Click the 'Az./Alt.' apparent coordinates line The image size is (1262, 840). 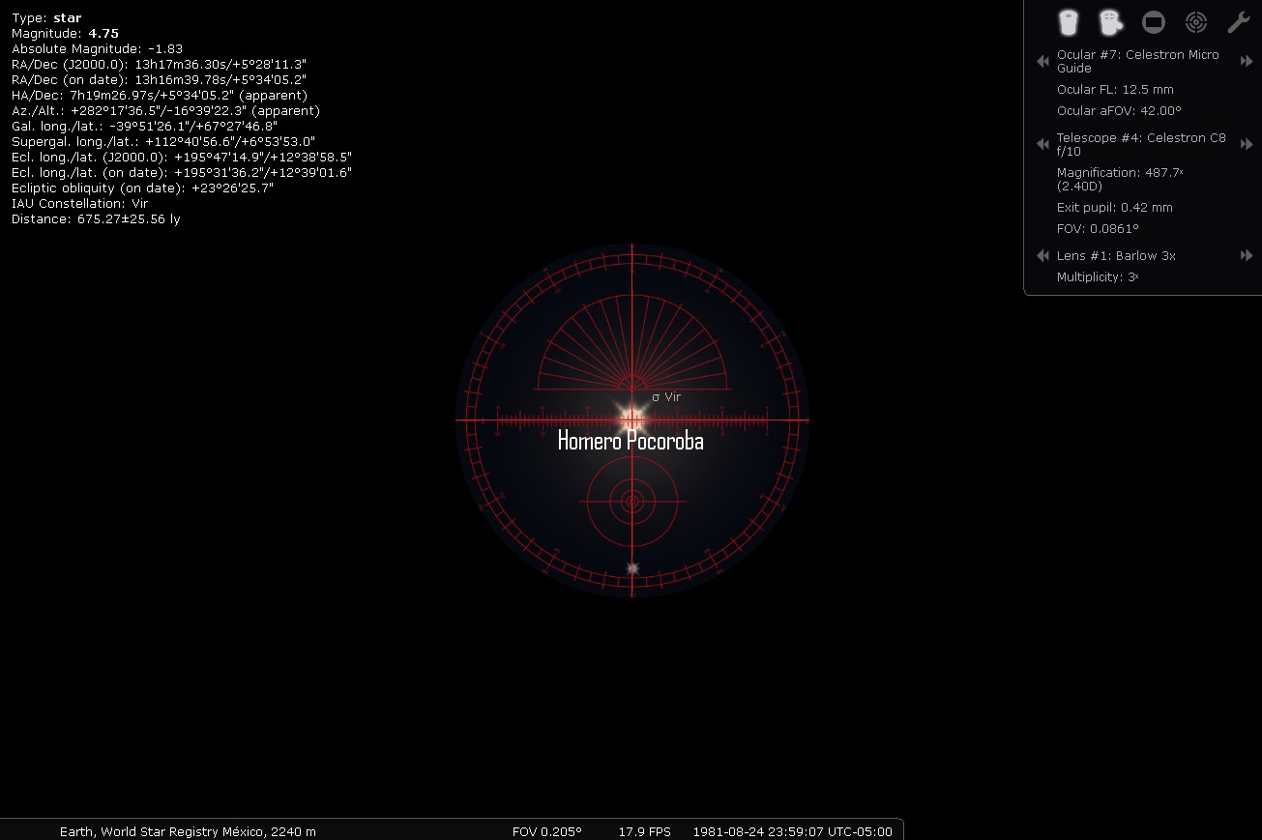click(x=165, y=111)
